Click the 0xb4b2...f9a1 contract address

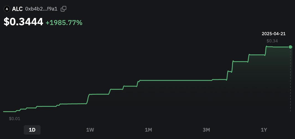pos(41,9)
